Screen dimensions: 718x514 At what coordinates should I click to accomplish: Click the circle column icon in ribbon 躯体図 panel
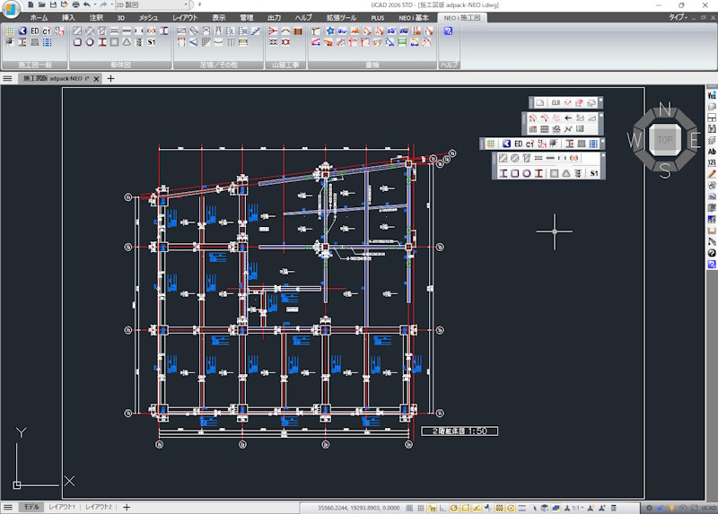click(90, 42)
